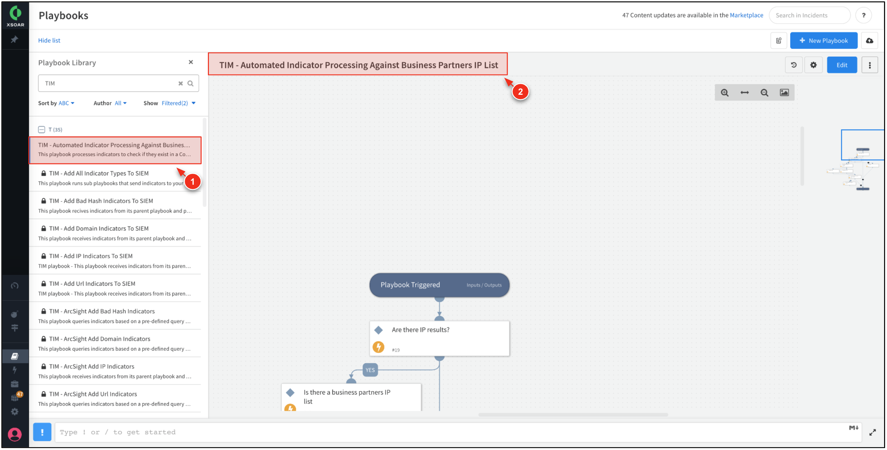Fit playbook canvas to width
Viewport: 887px width, 450px height.
coord(745,93)
